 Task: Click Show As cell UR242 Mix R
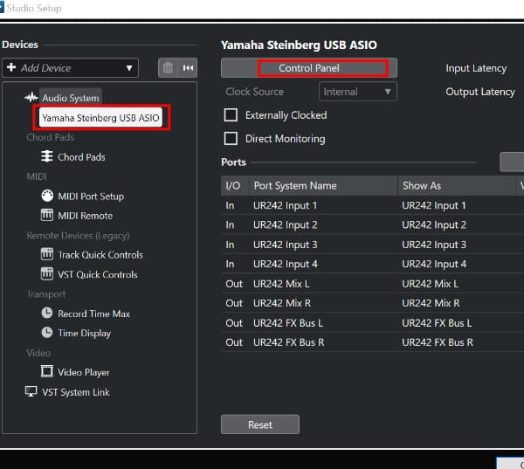point(431,303)
